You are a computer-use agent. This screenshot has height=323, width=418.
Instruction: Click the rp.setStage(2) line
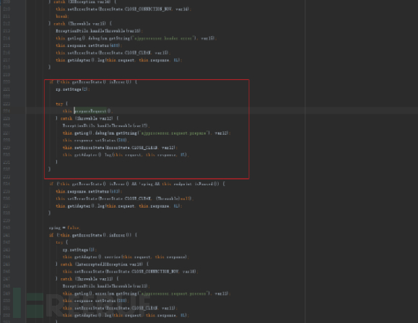73,89
